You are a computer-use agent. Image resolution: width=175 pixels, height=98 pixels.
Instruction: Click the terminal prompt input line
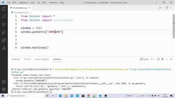(31, 92)
